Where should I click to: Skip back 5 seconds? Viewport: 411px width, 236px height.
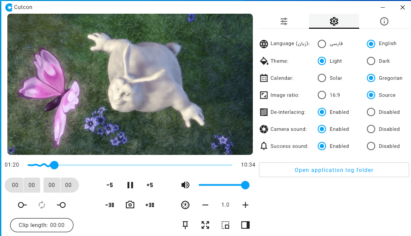110,185
